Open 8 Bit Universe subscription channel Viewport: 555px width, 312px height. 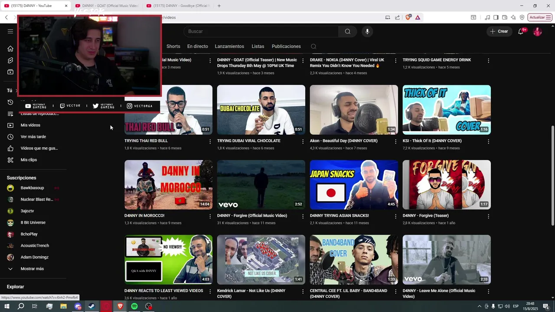tap(33, 222)
